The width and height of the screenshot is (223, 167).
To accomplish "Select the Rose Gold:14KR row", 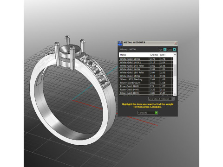I will pyautogui.click(x=146, y=90).
